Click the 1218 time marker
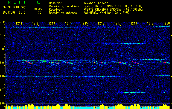 point(134,23)
